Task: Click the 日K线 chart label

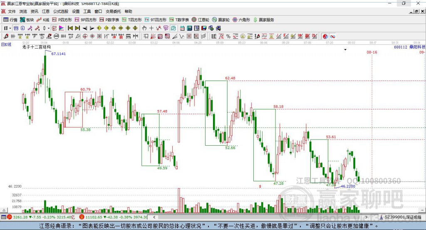Action: tap(6, 44)
